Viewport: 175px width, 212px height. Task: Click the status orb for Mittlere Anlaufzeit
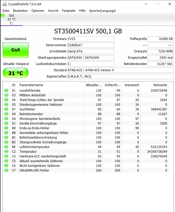coord(6,95)
